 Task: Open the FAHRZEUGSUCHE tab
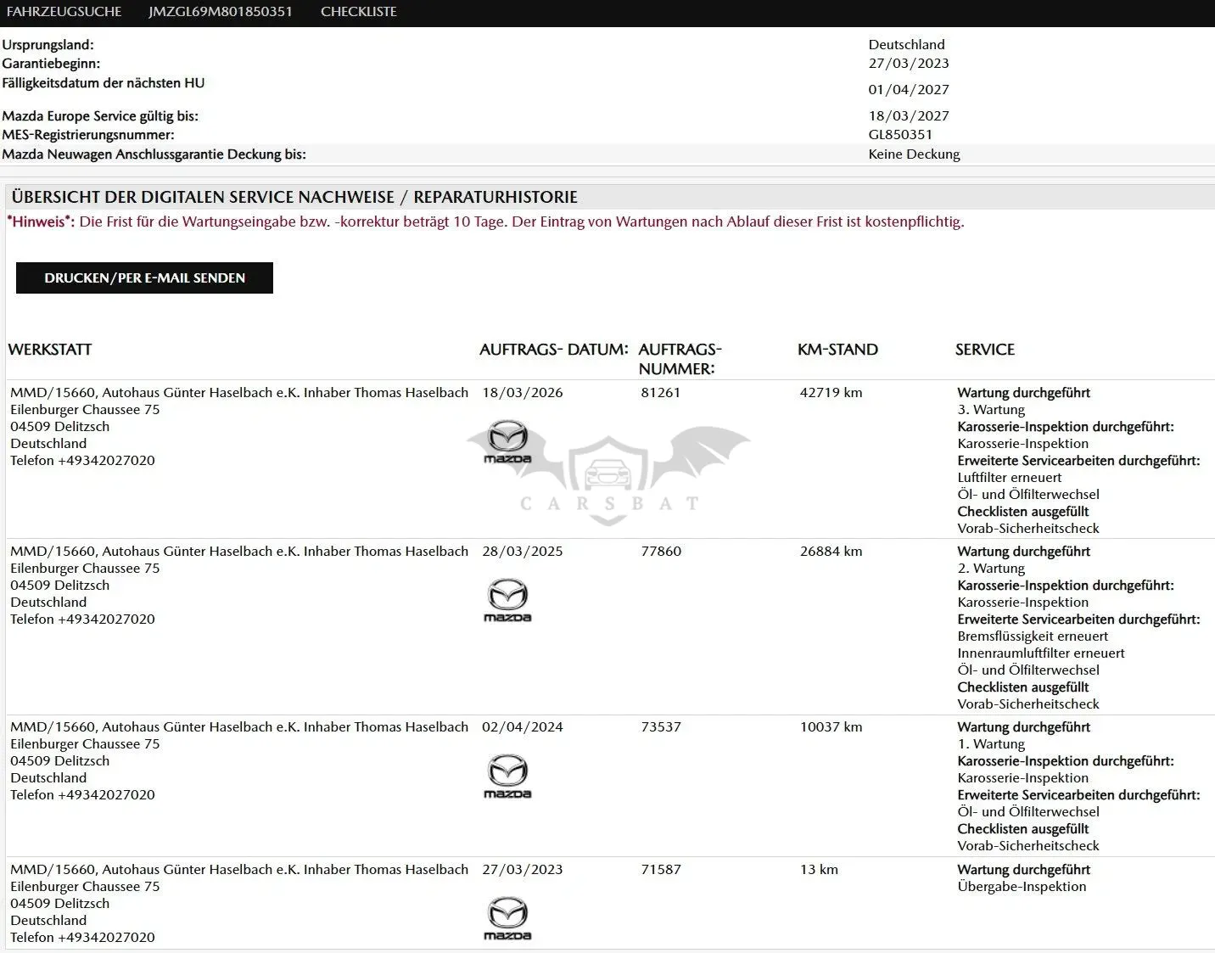click(x=64, y=12)
